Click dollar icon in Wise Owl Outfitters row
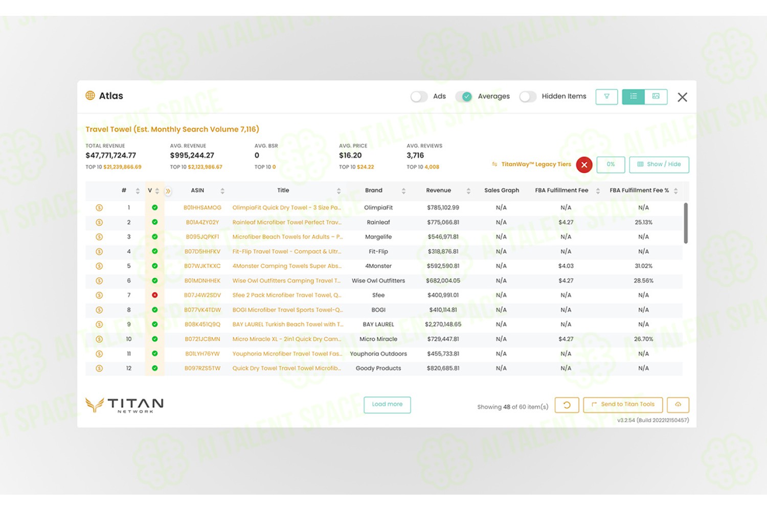 tap(99, 281)
